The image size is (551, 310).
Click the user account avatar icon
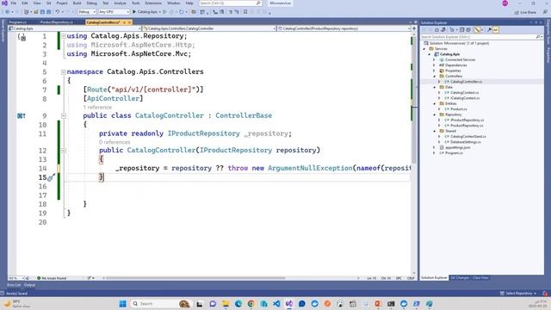(505, 3)
